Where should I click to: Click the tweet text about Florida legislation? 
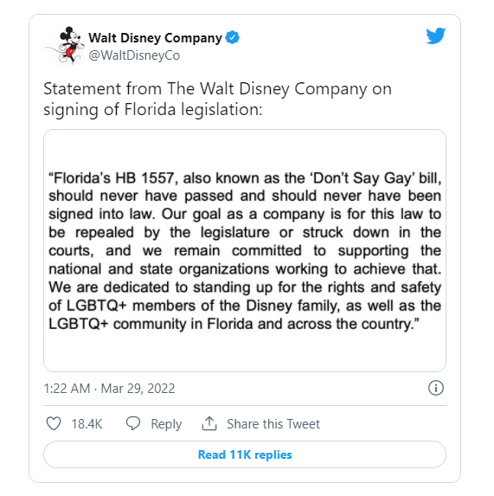point(217,99)
